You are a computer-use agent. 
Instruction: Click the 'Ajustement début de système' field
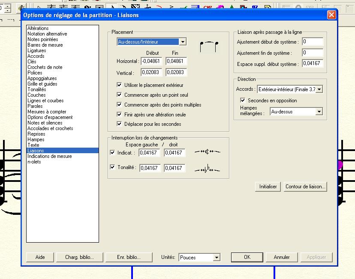click(312, 42)
